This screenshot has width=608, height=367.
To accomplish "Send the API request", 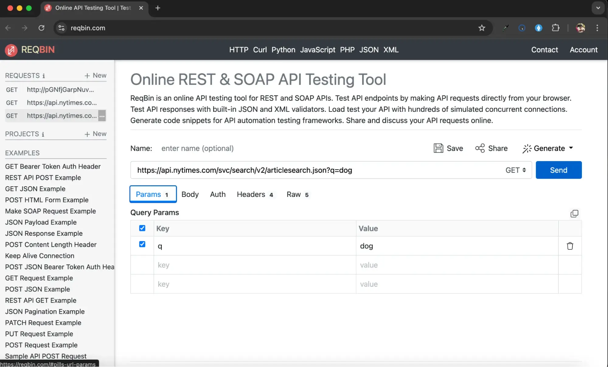I will (558, 170).
